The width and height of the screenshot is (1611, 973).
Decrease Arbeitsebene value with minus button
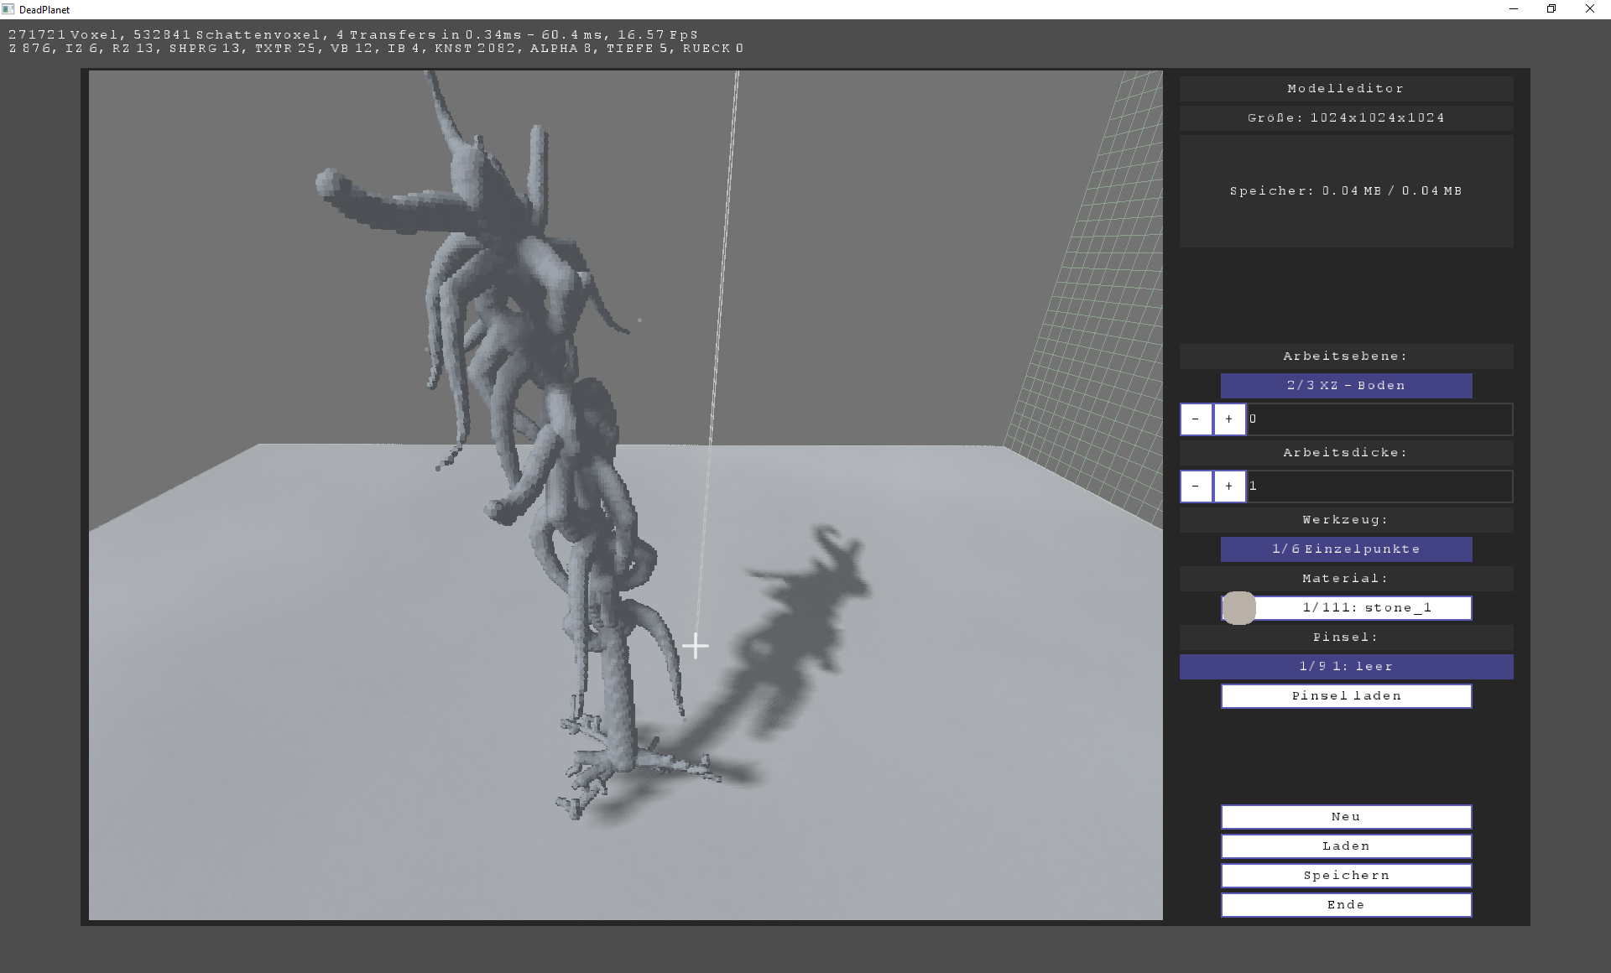pyautogui.click(x=1196, y=419)
